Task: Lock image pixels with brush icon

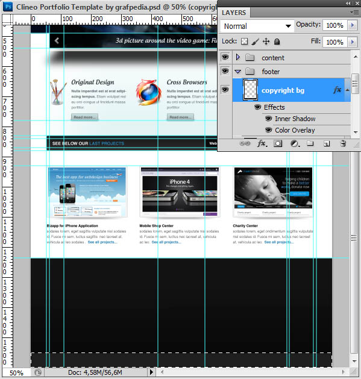Action: point(255,42)
